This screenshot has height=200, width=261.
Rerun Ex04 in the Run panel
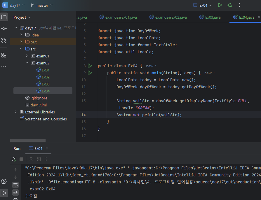click(x=13, y=159)
